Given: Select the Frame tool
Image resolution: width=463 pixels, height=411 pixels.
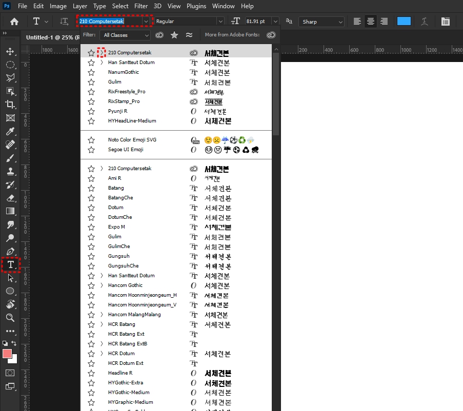Looking at the screenshot, I should tap(10, 118).
